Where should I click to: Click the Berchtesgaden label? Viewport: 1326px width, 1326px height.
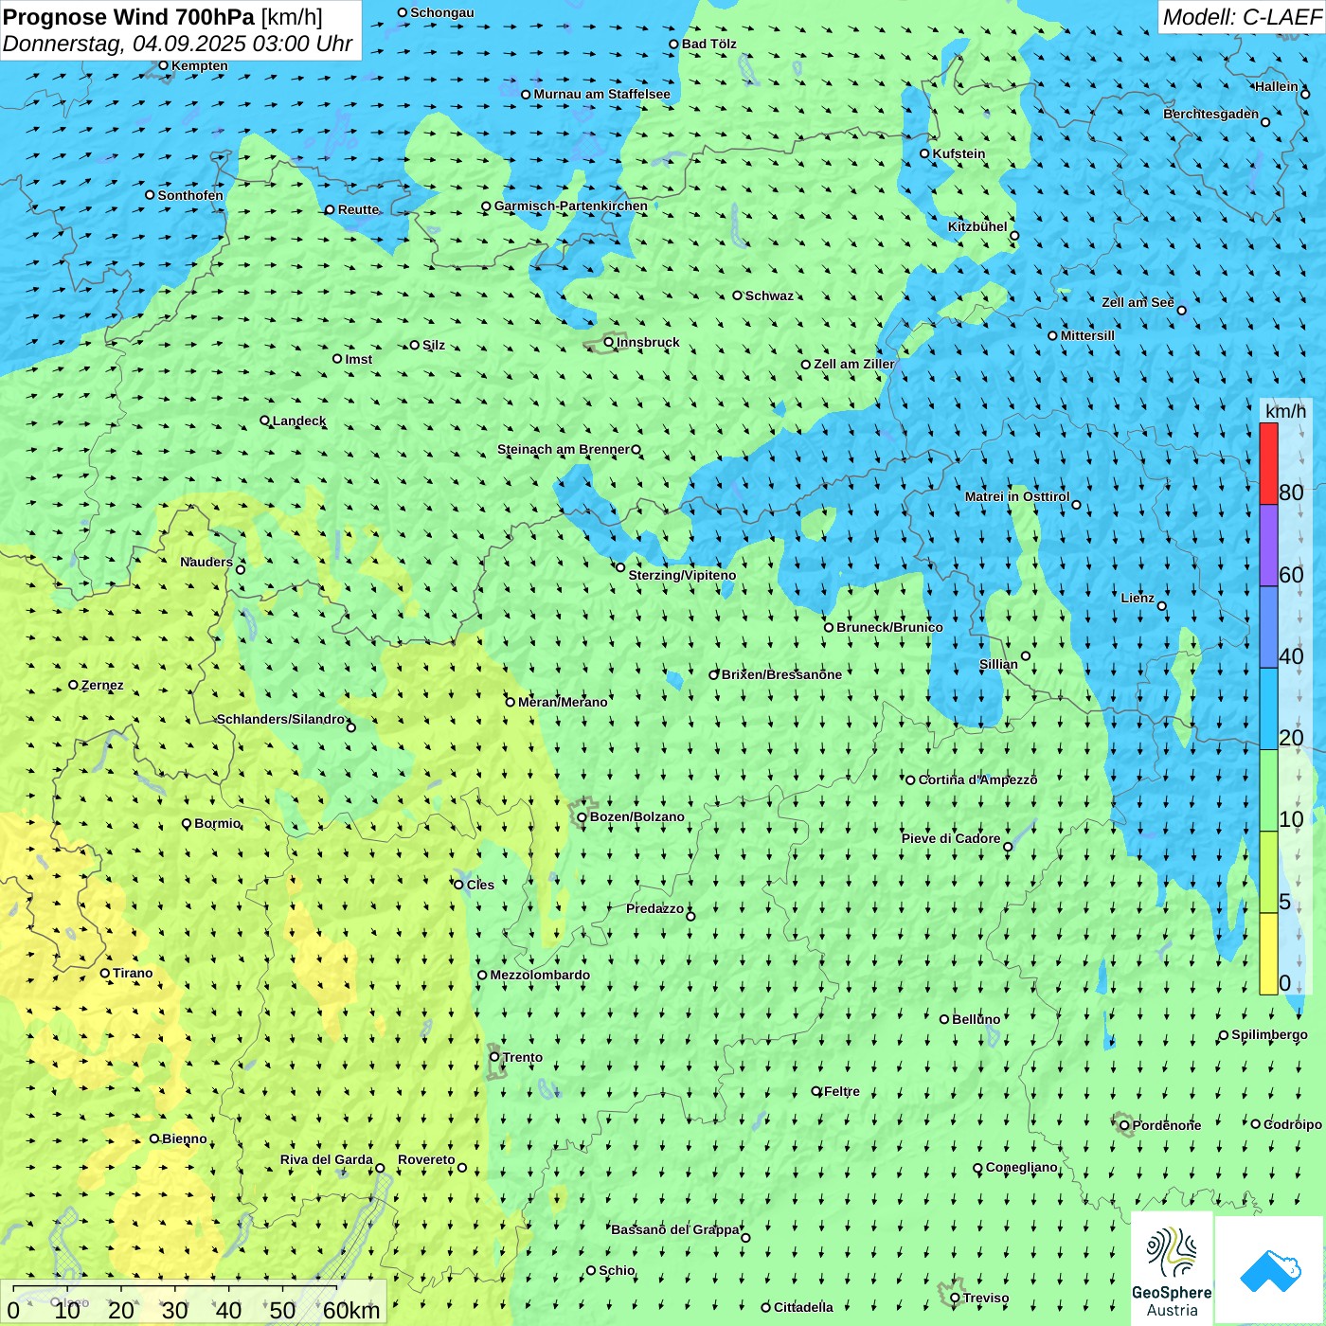(x=1210, y=114)
